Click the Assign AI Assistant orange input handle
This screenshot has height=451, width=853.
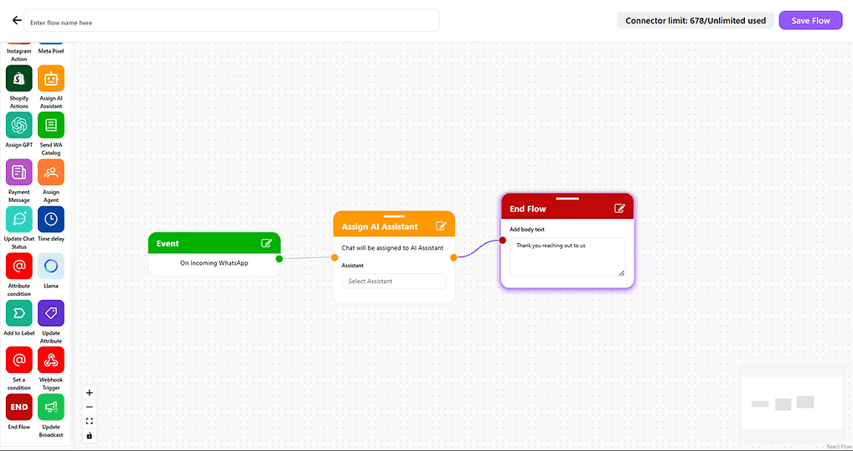click(x=334, y=257)
